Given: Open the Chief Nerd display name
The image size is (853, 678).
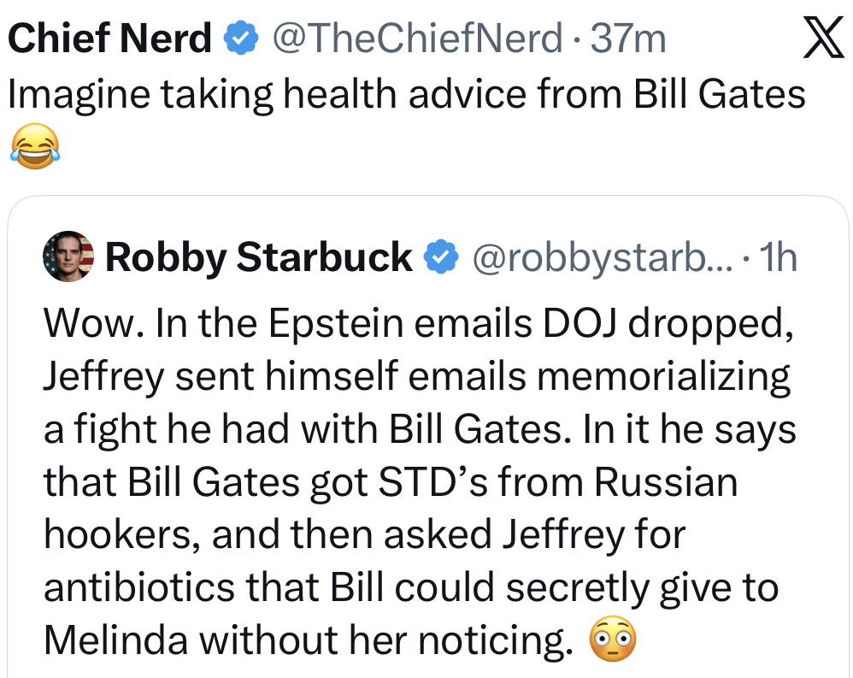Looking at the screenshot, I should click(109, 38).
